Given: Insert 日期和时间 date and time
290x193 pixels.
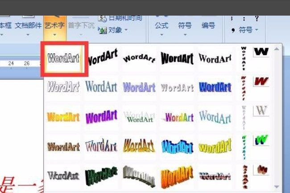Looking at the screenshot, I should tap(120, 18).
